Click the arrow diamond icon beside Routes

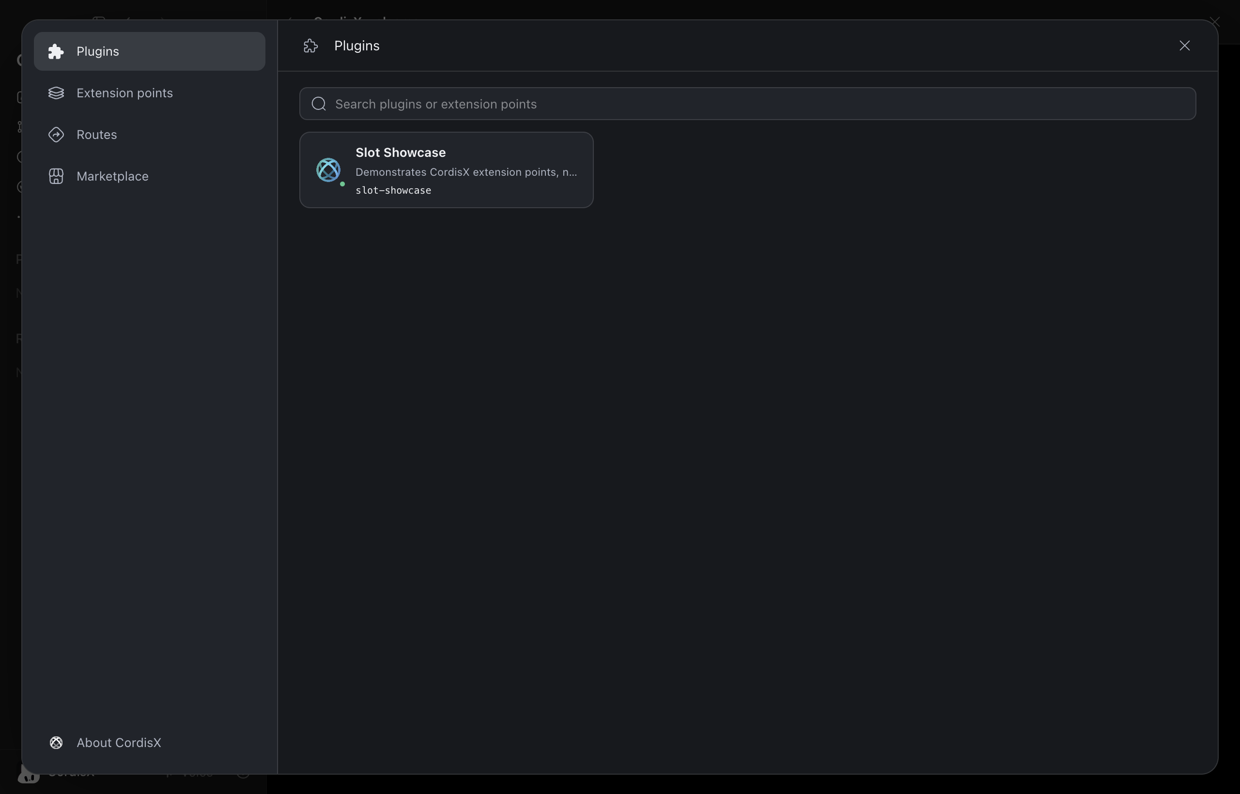click(x=56, y=135)
